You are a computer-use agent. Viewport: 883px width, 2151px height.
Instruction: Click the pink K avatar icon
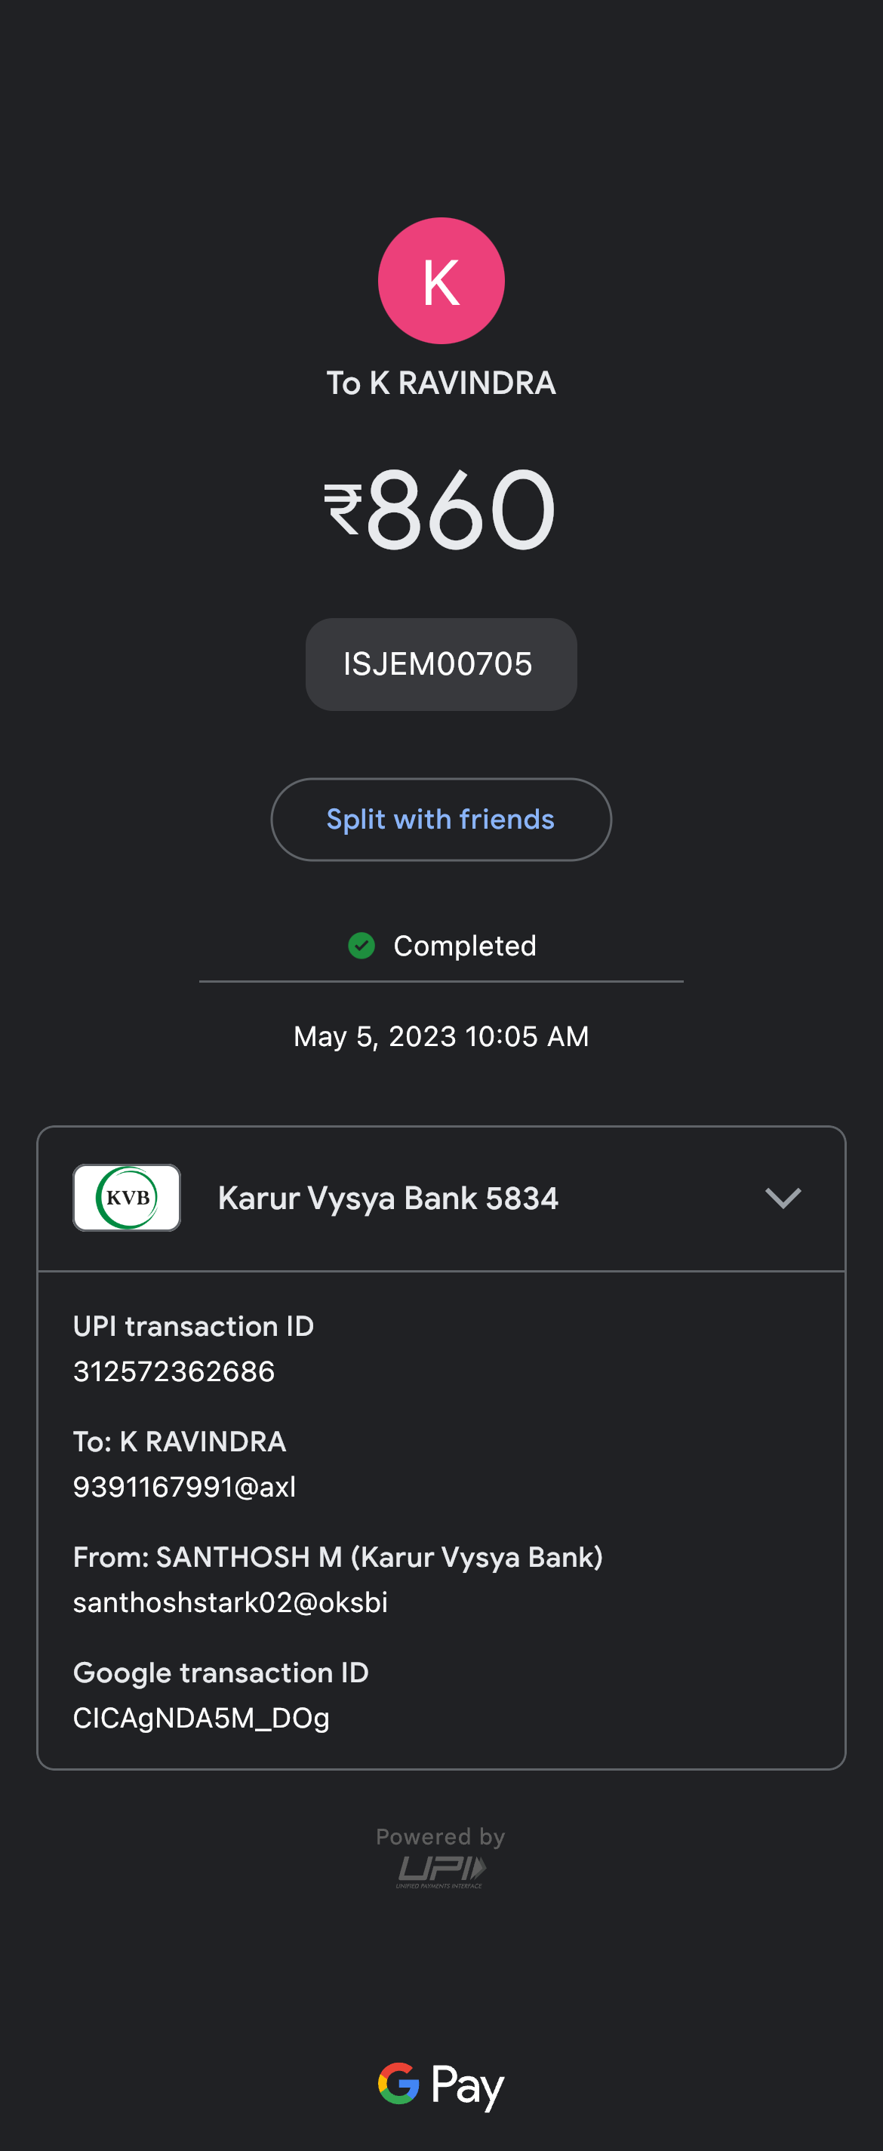pyautogui.click(x=441, y=281)
